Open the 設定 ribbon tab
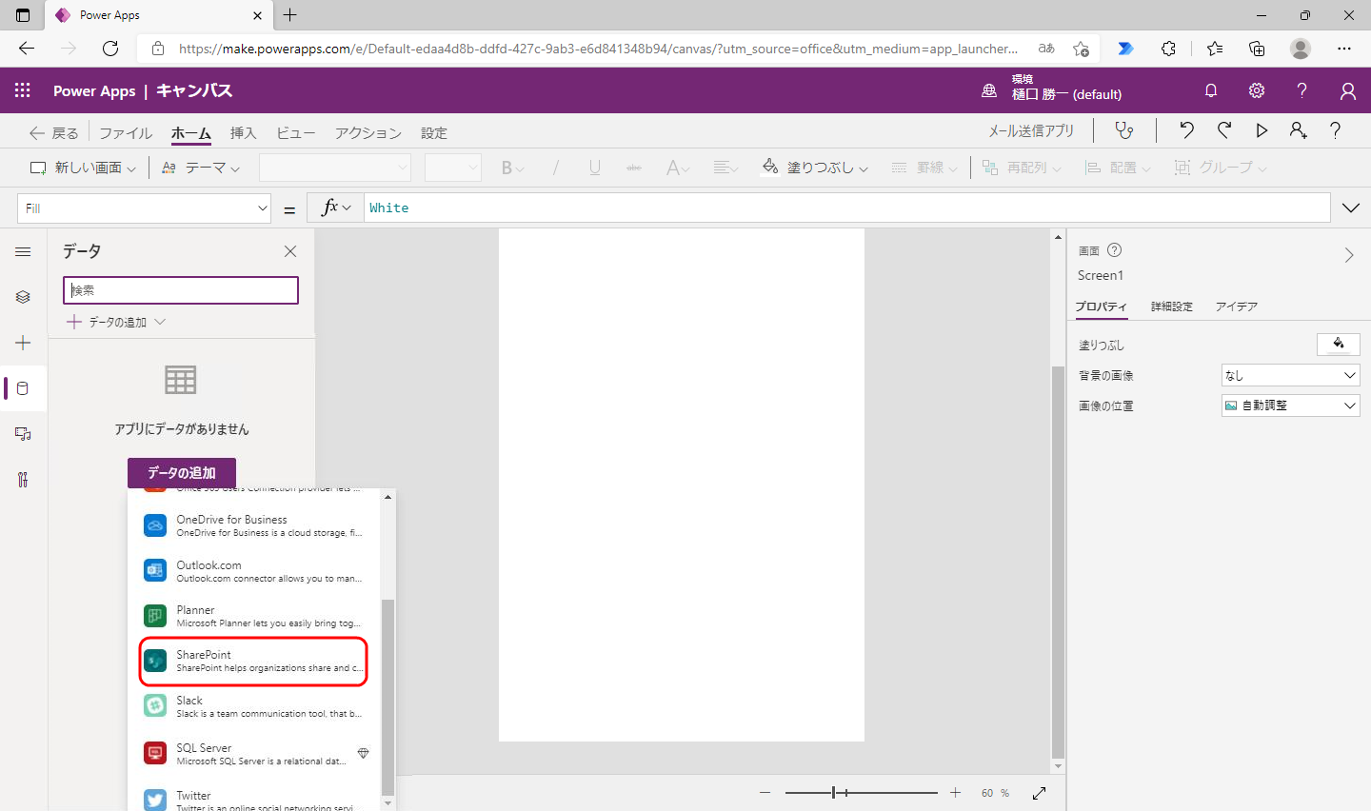 click(x=434, y=133)
